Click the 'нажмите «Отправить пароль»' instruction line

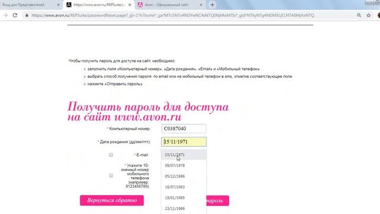[x=115, y=84]
